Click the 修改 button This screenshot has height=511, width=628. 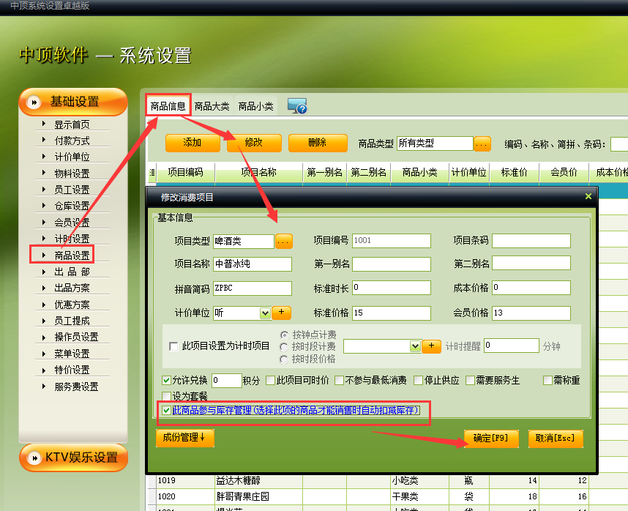[254, 143]
